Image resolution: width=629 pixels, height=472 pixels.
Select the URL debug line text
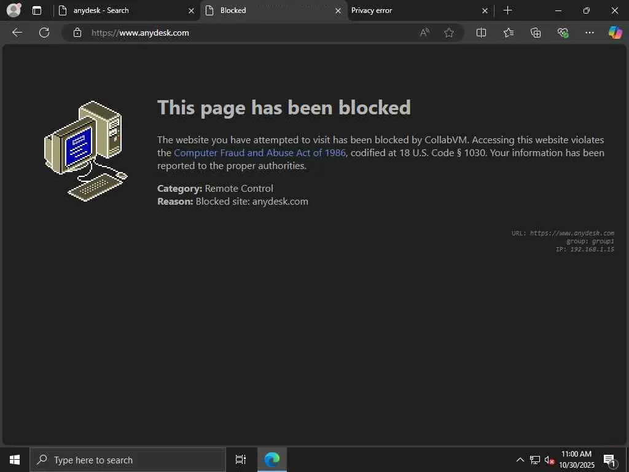[563, 233]
